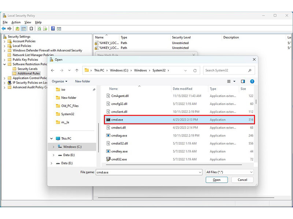Refresh the System32 folder in the Open dialog

click(x=195, y=70)
